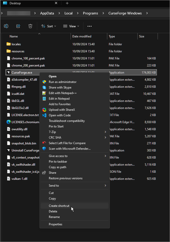
Task: Click the Notepad++ icon in context menu
Action: coord(44,93)
